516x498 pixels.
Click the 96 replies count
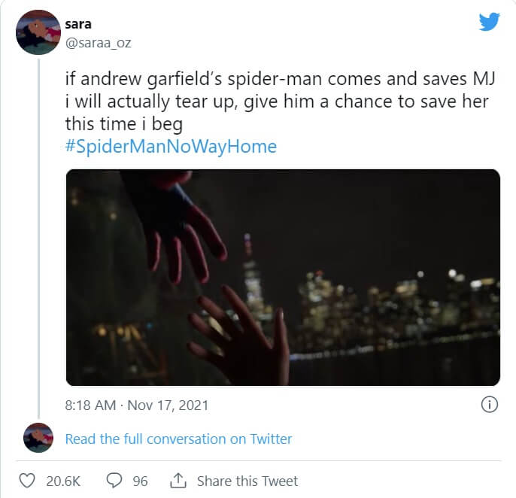(140, 481)
